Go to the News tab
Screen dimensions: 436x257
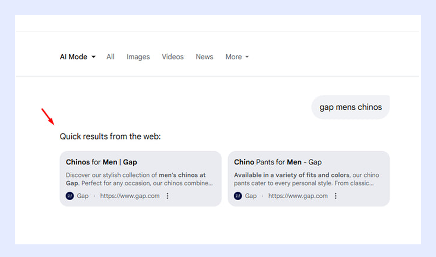[205, 57]
